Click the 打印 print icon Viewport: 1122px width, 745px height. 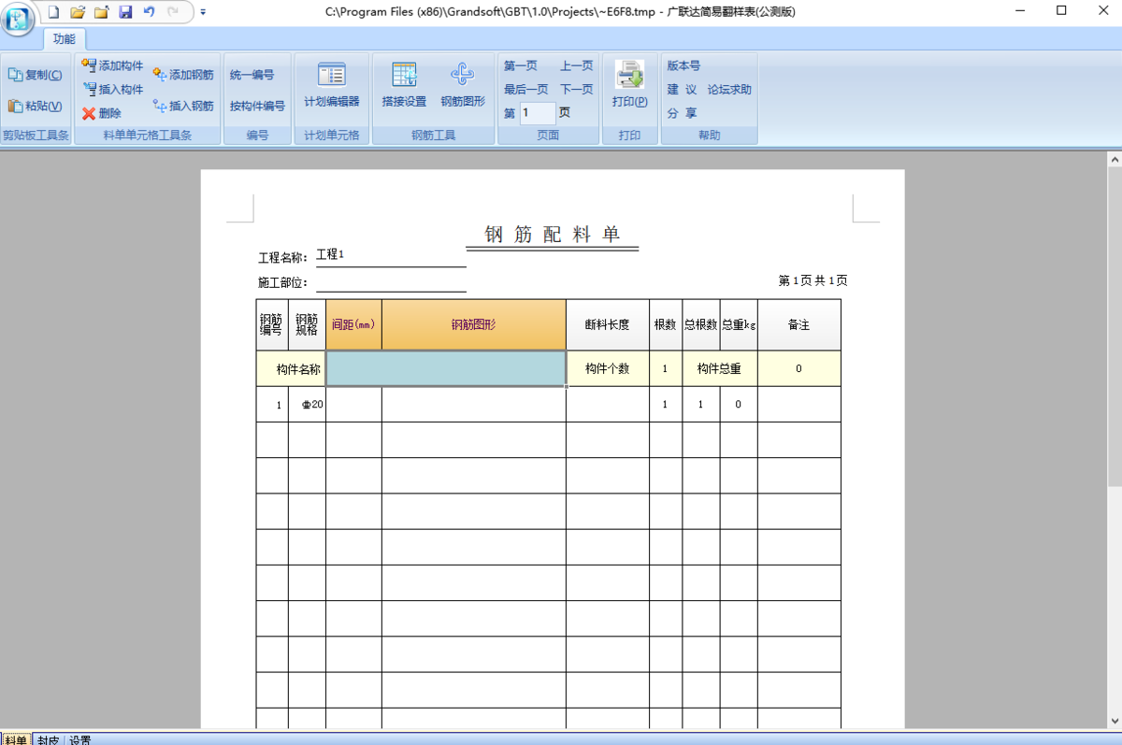pyautogui.click(x=629, y=79)
